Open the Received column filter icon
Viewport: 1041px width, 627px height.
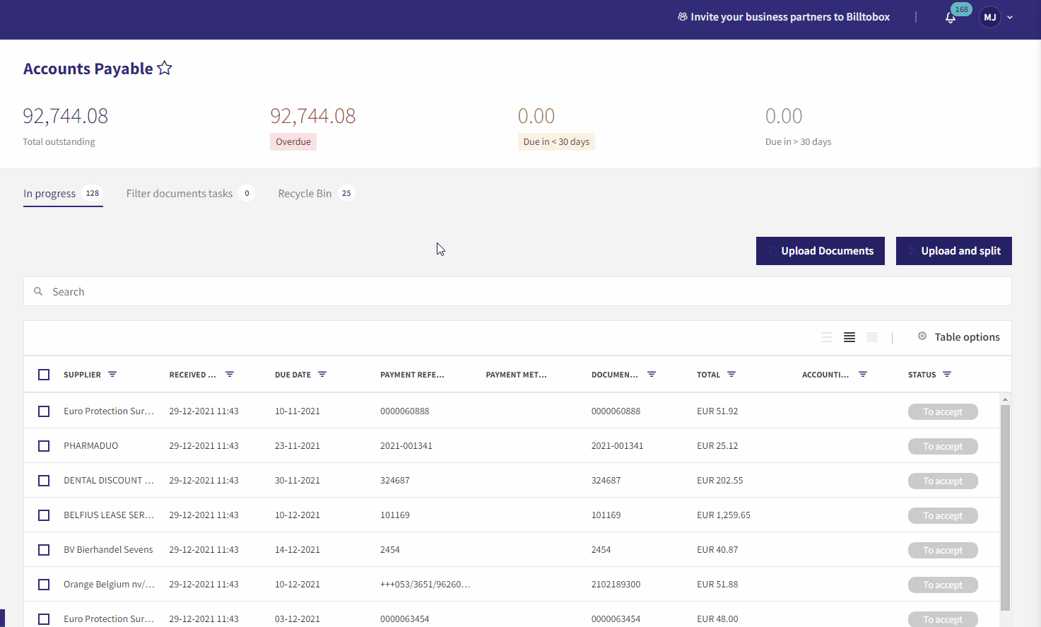click(x=230, y=375)
